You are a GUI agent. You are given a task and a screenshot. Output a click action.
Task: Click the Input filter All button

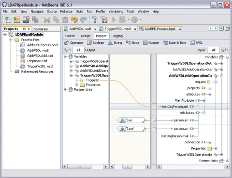(214, 50)
